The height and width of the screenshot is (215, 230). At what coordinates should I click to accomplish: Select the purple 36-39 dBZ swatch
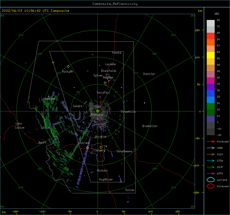pyautogui.click(x=211, y=87)
